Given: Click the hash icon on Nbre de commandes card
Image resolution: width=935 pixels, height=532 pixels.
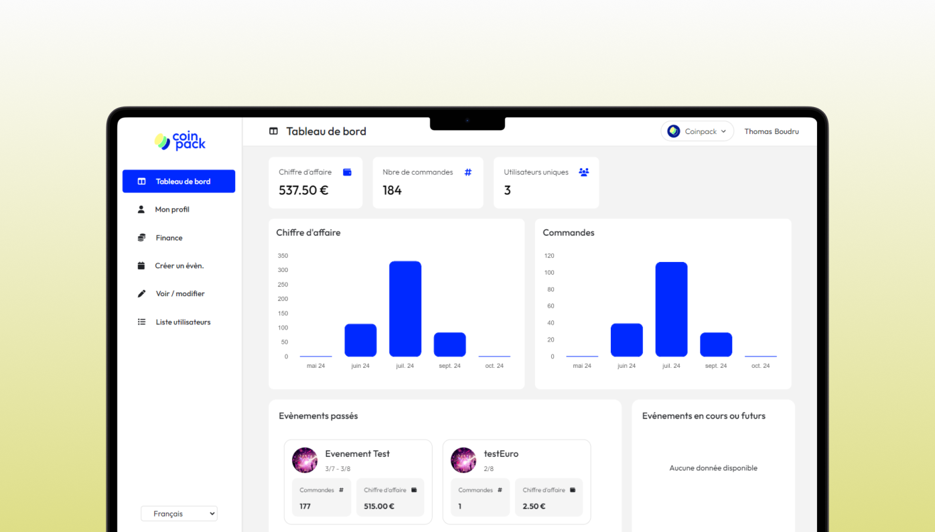Looking at the screenshot, I should pos(468,172).
